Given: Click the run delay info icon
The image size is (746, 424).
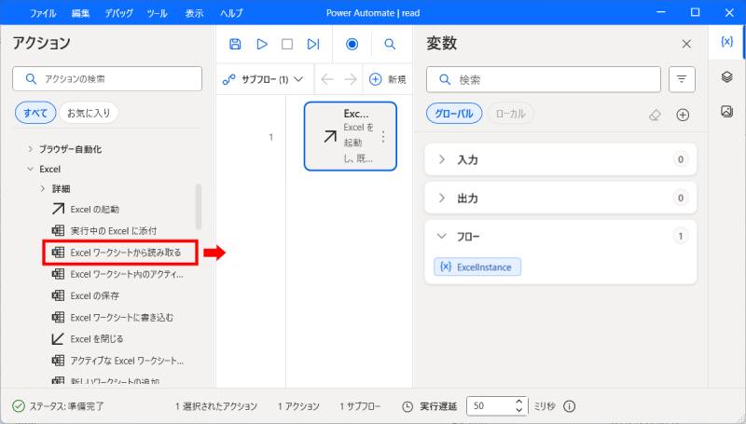Looking at the screenshot, I should [569, 406].
